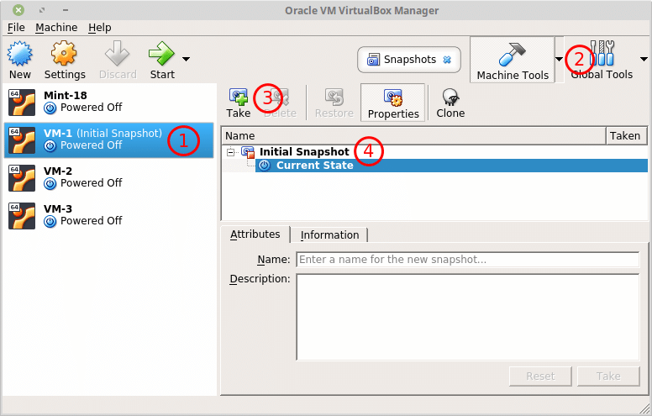
Task: Select the Mint-18 virtual machine
Action: (109, 102)
